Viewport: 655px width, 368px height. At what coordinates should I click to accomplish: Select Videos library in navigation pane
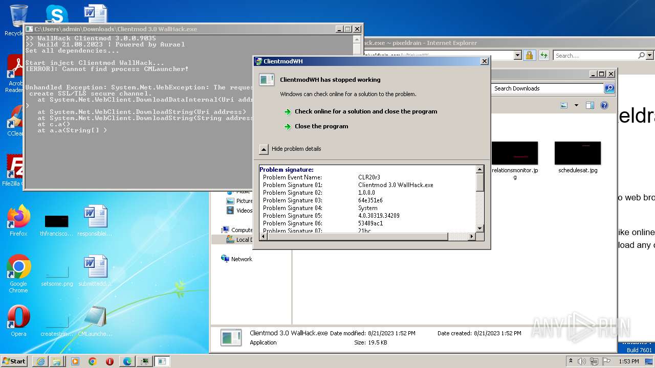(x=239, y=211)
